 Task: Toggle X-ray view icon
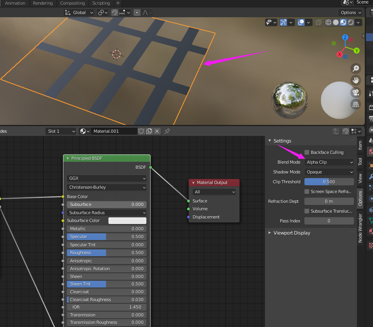318,22
